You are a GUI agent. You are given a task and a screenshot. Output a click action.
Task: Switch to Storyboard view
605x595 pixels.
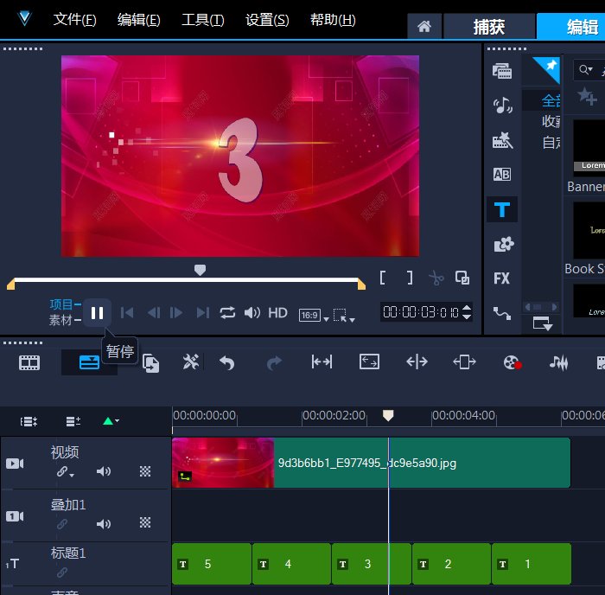29,362
